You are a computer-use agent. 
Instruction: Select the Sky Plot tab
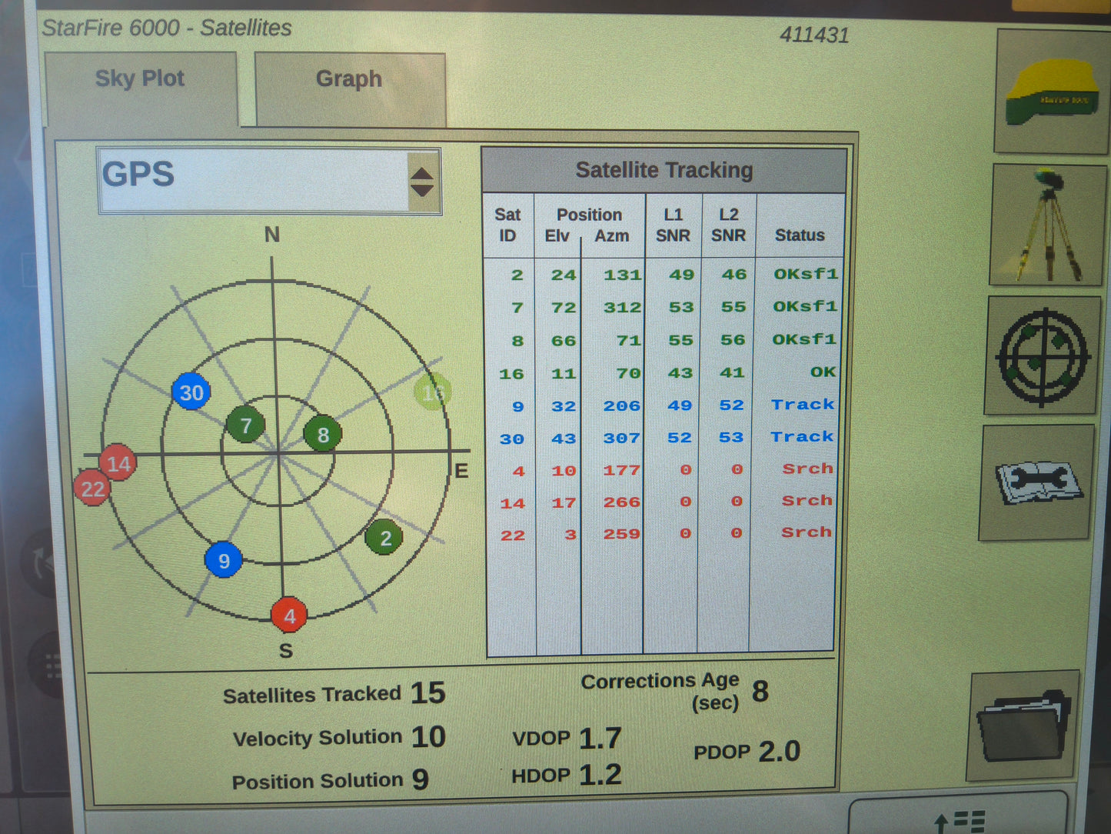[140, 78]
